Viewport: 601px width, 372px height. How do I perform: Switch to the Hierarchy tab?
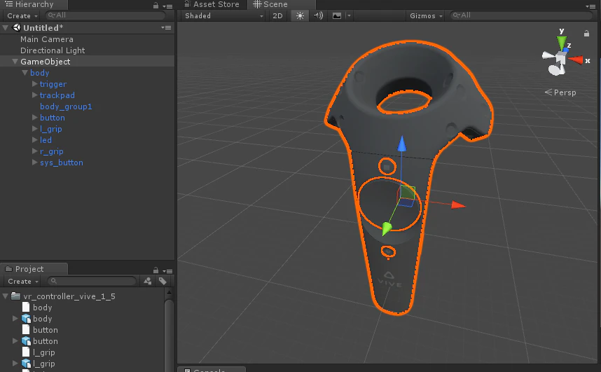[x=34, y=5]
